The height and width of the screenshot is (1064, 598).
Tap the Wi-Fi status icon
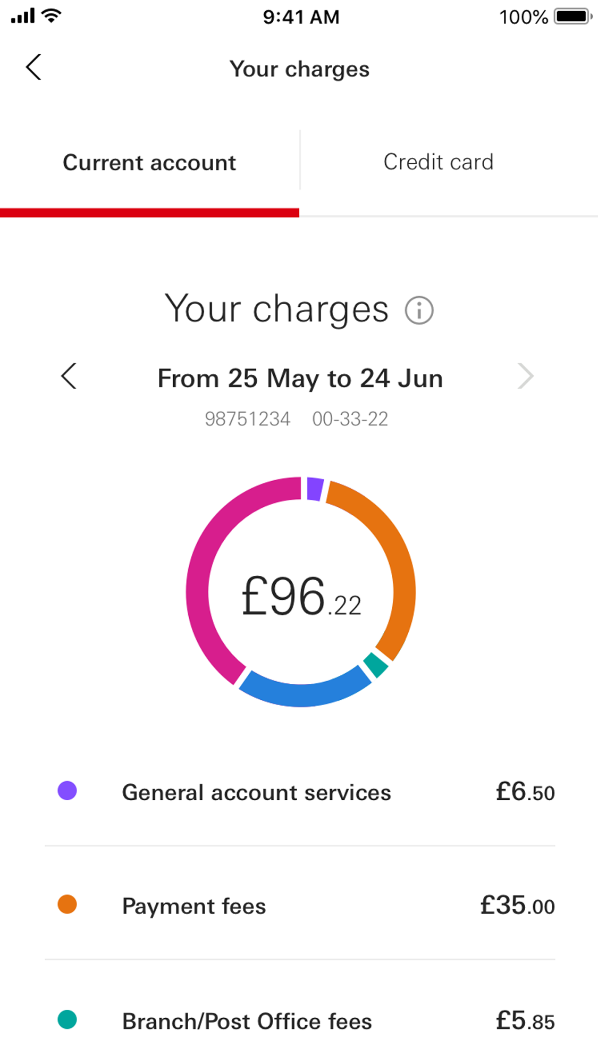tap(52, 16)
